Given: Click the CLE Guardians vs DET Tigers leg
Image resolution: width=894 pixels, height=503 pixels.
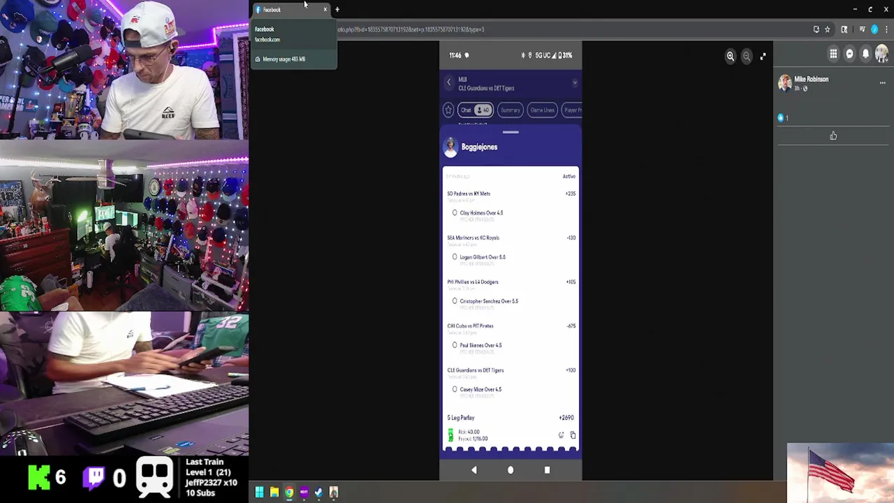Looking at the screenshot, I should (x=475, y=370).
